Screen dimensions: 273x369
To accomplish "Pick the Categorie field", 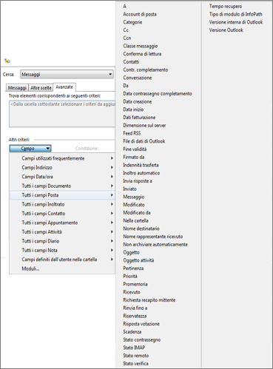I will [x=132, y=22].
